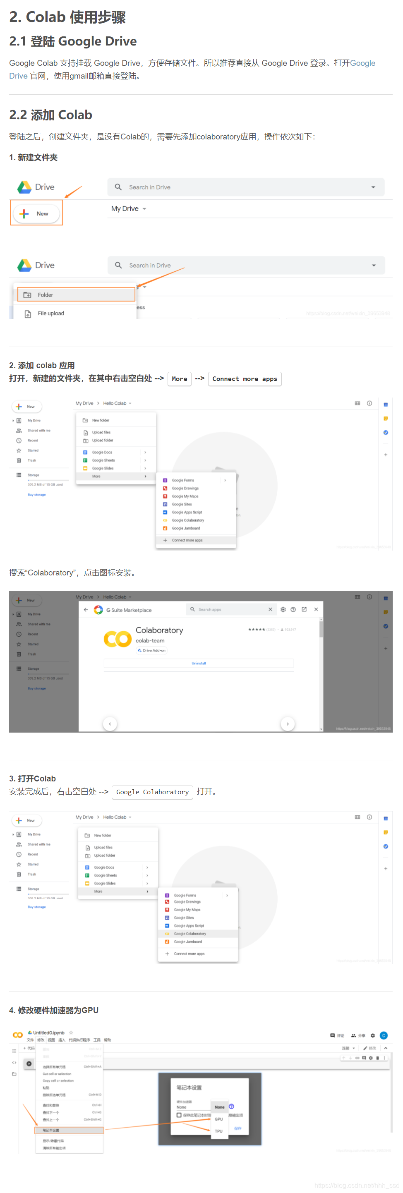Click the Storage icon in the step 2 sidebar
Image resolution: width=403 pixels, height=1193 pixels.
point(19,475)
